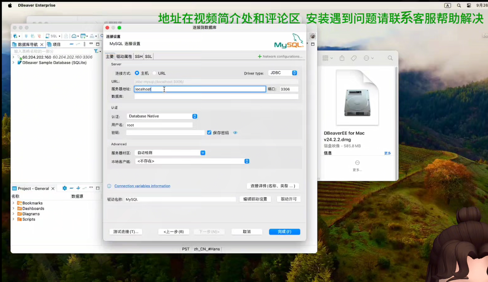Switch to the 主要 tab

pos(110,57)
